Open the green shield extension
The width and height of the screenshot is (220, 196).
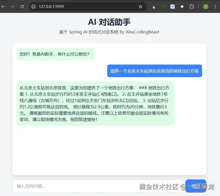point(163,6)
